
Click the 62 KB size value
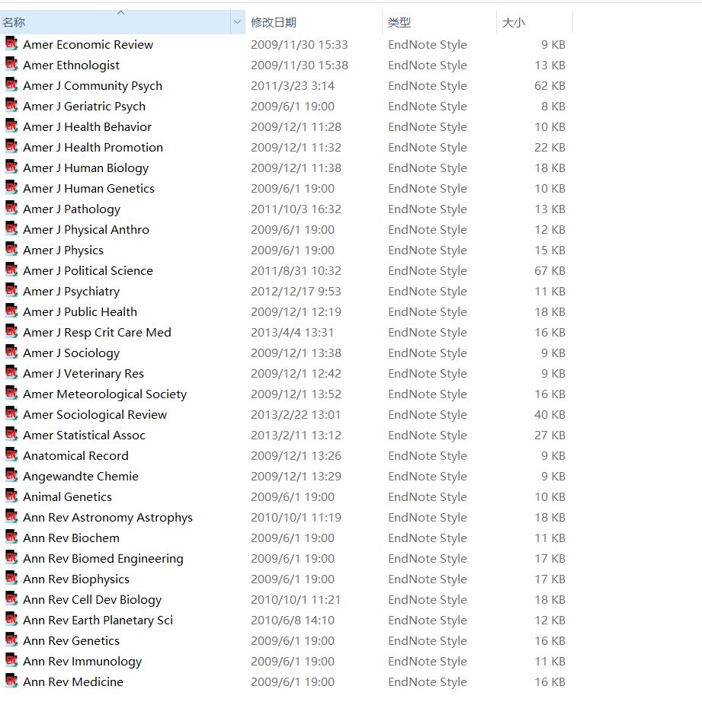coord(550,85)
